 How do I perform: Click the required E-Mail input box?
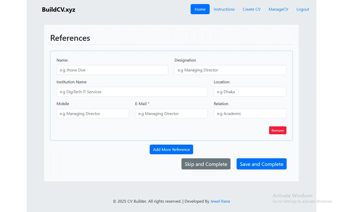point(171,114)
